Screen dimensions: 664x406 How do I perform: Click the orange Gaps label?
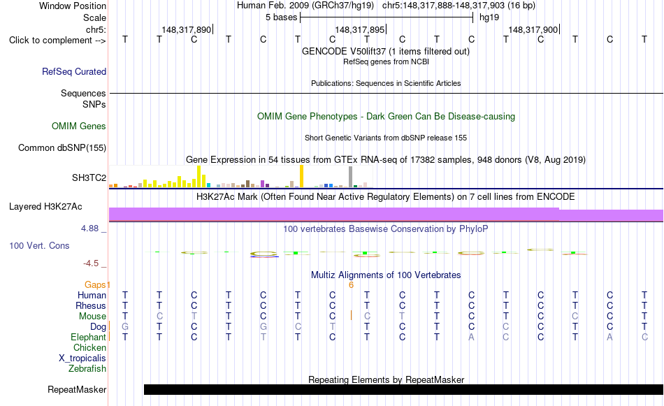[95, 285]
